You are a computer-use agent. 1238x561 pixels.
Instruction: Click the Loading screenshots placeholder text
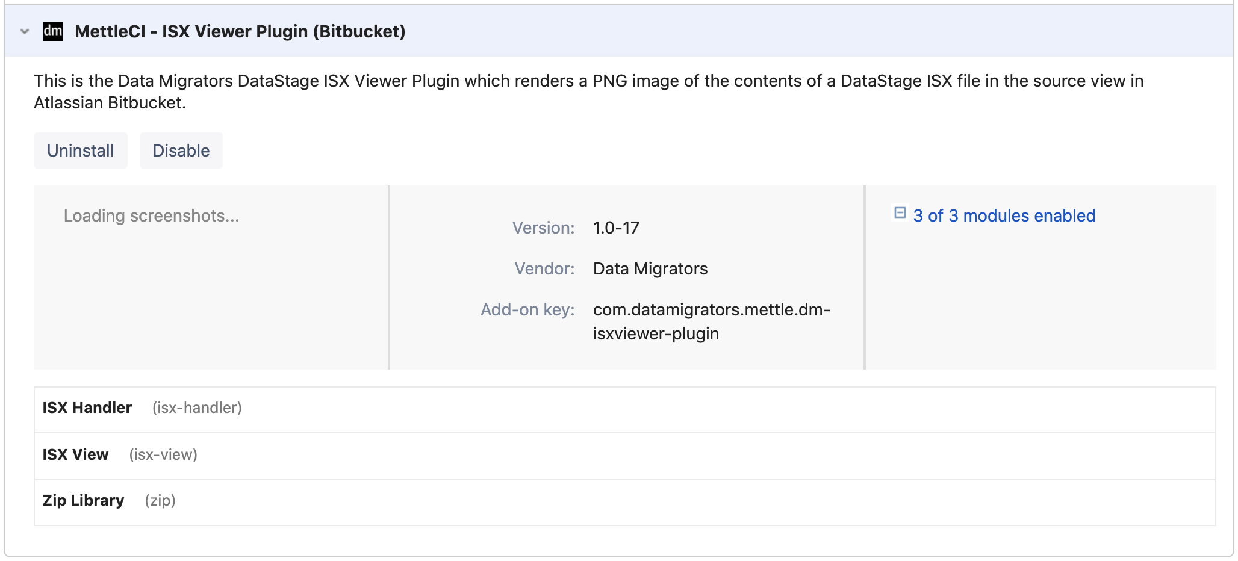pyautogui.click(x=152, y=215)
